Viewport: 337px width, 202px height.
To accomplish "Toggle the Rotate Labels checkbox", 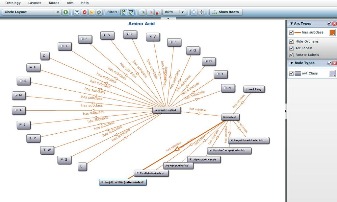I will tap(292, 55).
